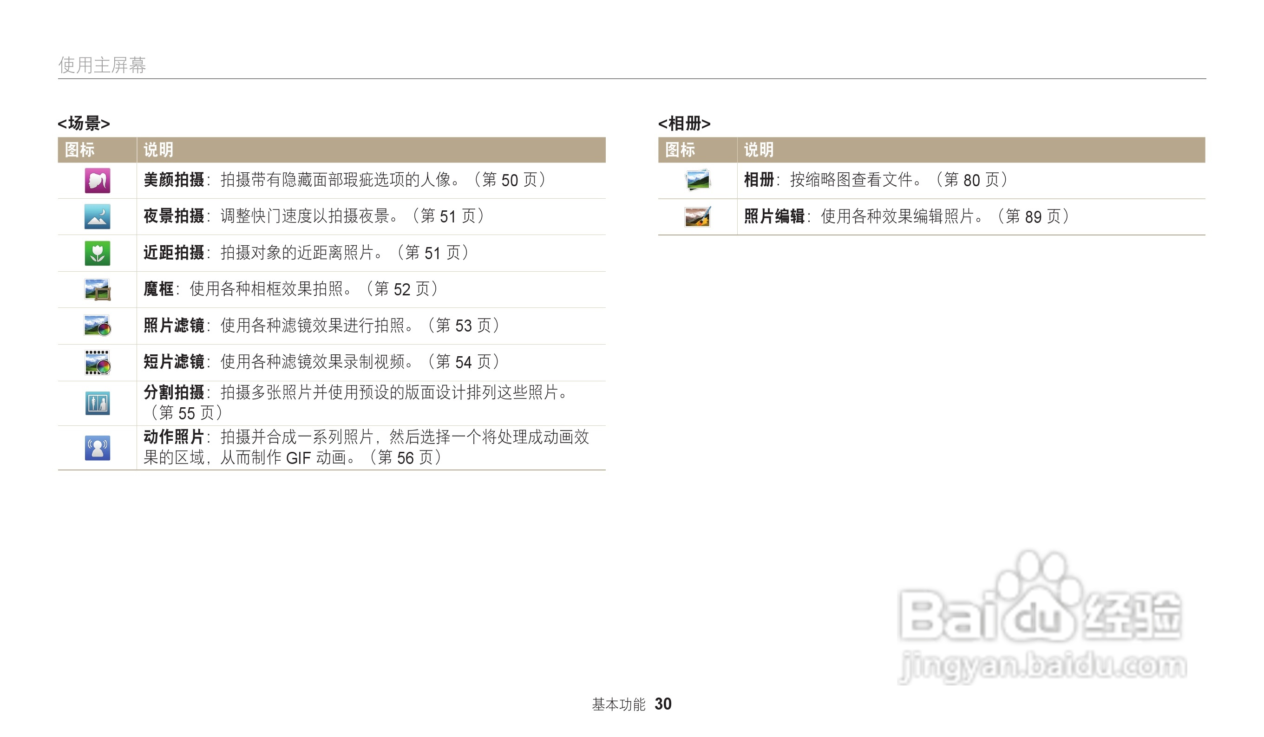
Task: Click the Photo Editor (照片编辑) icon
Action: pyautogui.click(x=698, y=216)
